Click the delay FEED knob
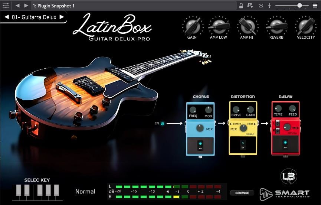Viewport: 321px width, 205px height. 292,108
